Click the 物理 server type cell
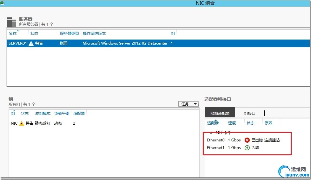Viewport: 311px width, 180px height. [x=63, y=43]
